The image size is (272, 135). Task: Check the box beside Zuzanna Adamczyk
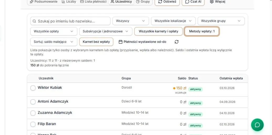33,113
